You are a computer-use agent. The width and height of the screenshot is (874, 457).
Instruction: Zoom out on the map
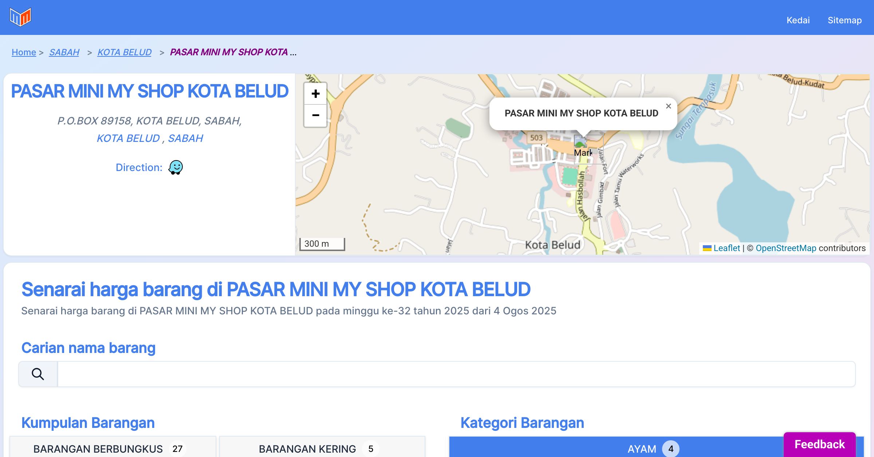pos(315,116)
